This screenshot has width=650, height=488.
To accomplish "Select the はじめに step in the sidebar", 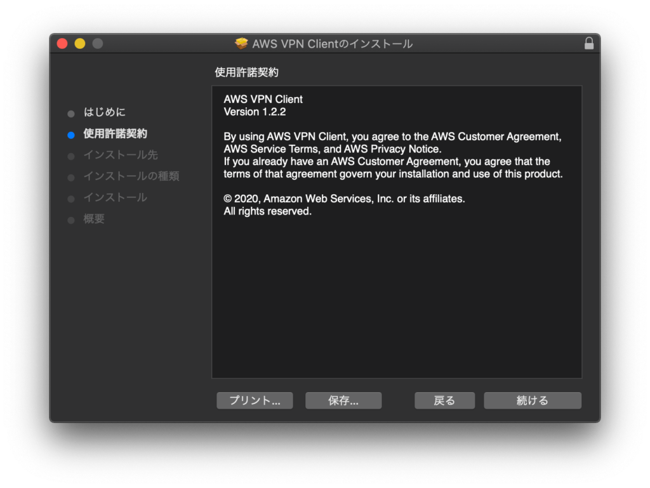I will coord(105,113).
